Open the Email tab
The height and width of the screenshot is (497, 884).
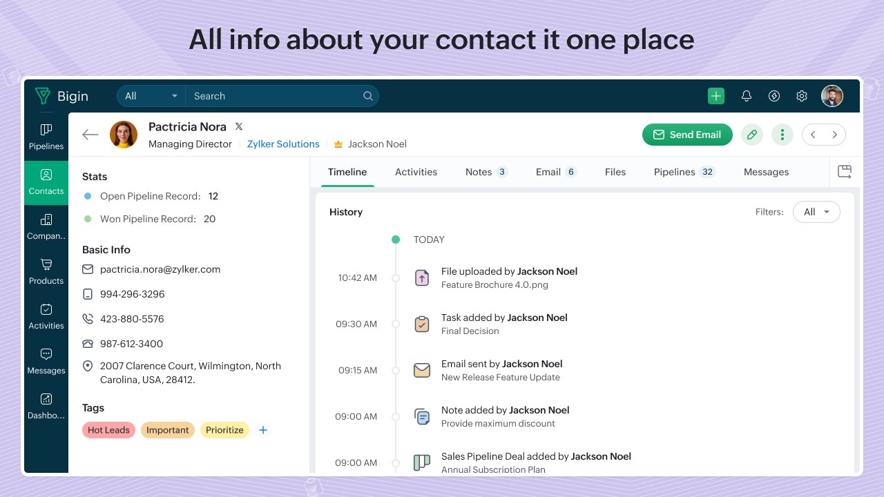pos(556,172)
